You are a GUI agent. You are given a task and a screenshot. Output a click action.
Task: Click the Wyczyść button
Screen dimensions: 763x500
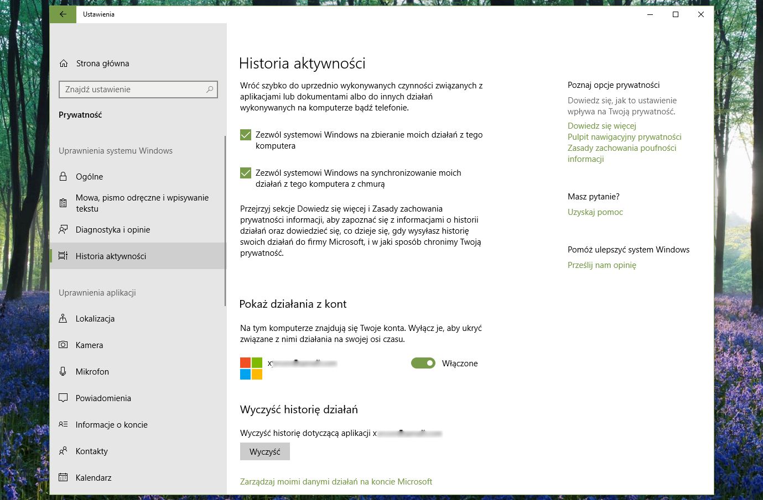(265, 452)
